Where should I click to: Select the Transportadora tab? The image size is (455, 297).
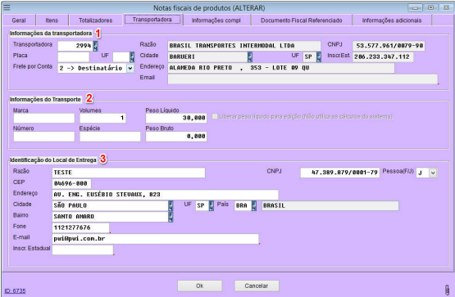(x=152, y=20)
